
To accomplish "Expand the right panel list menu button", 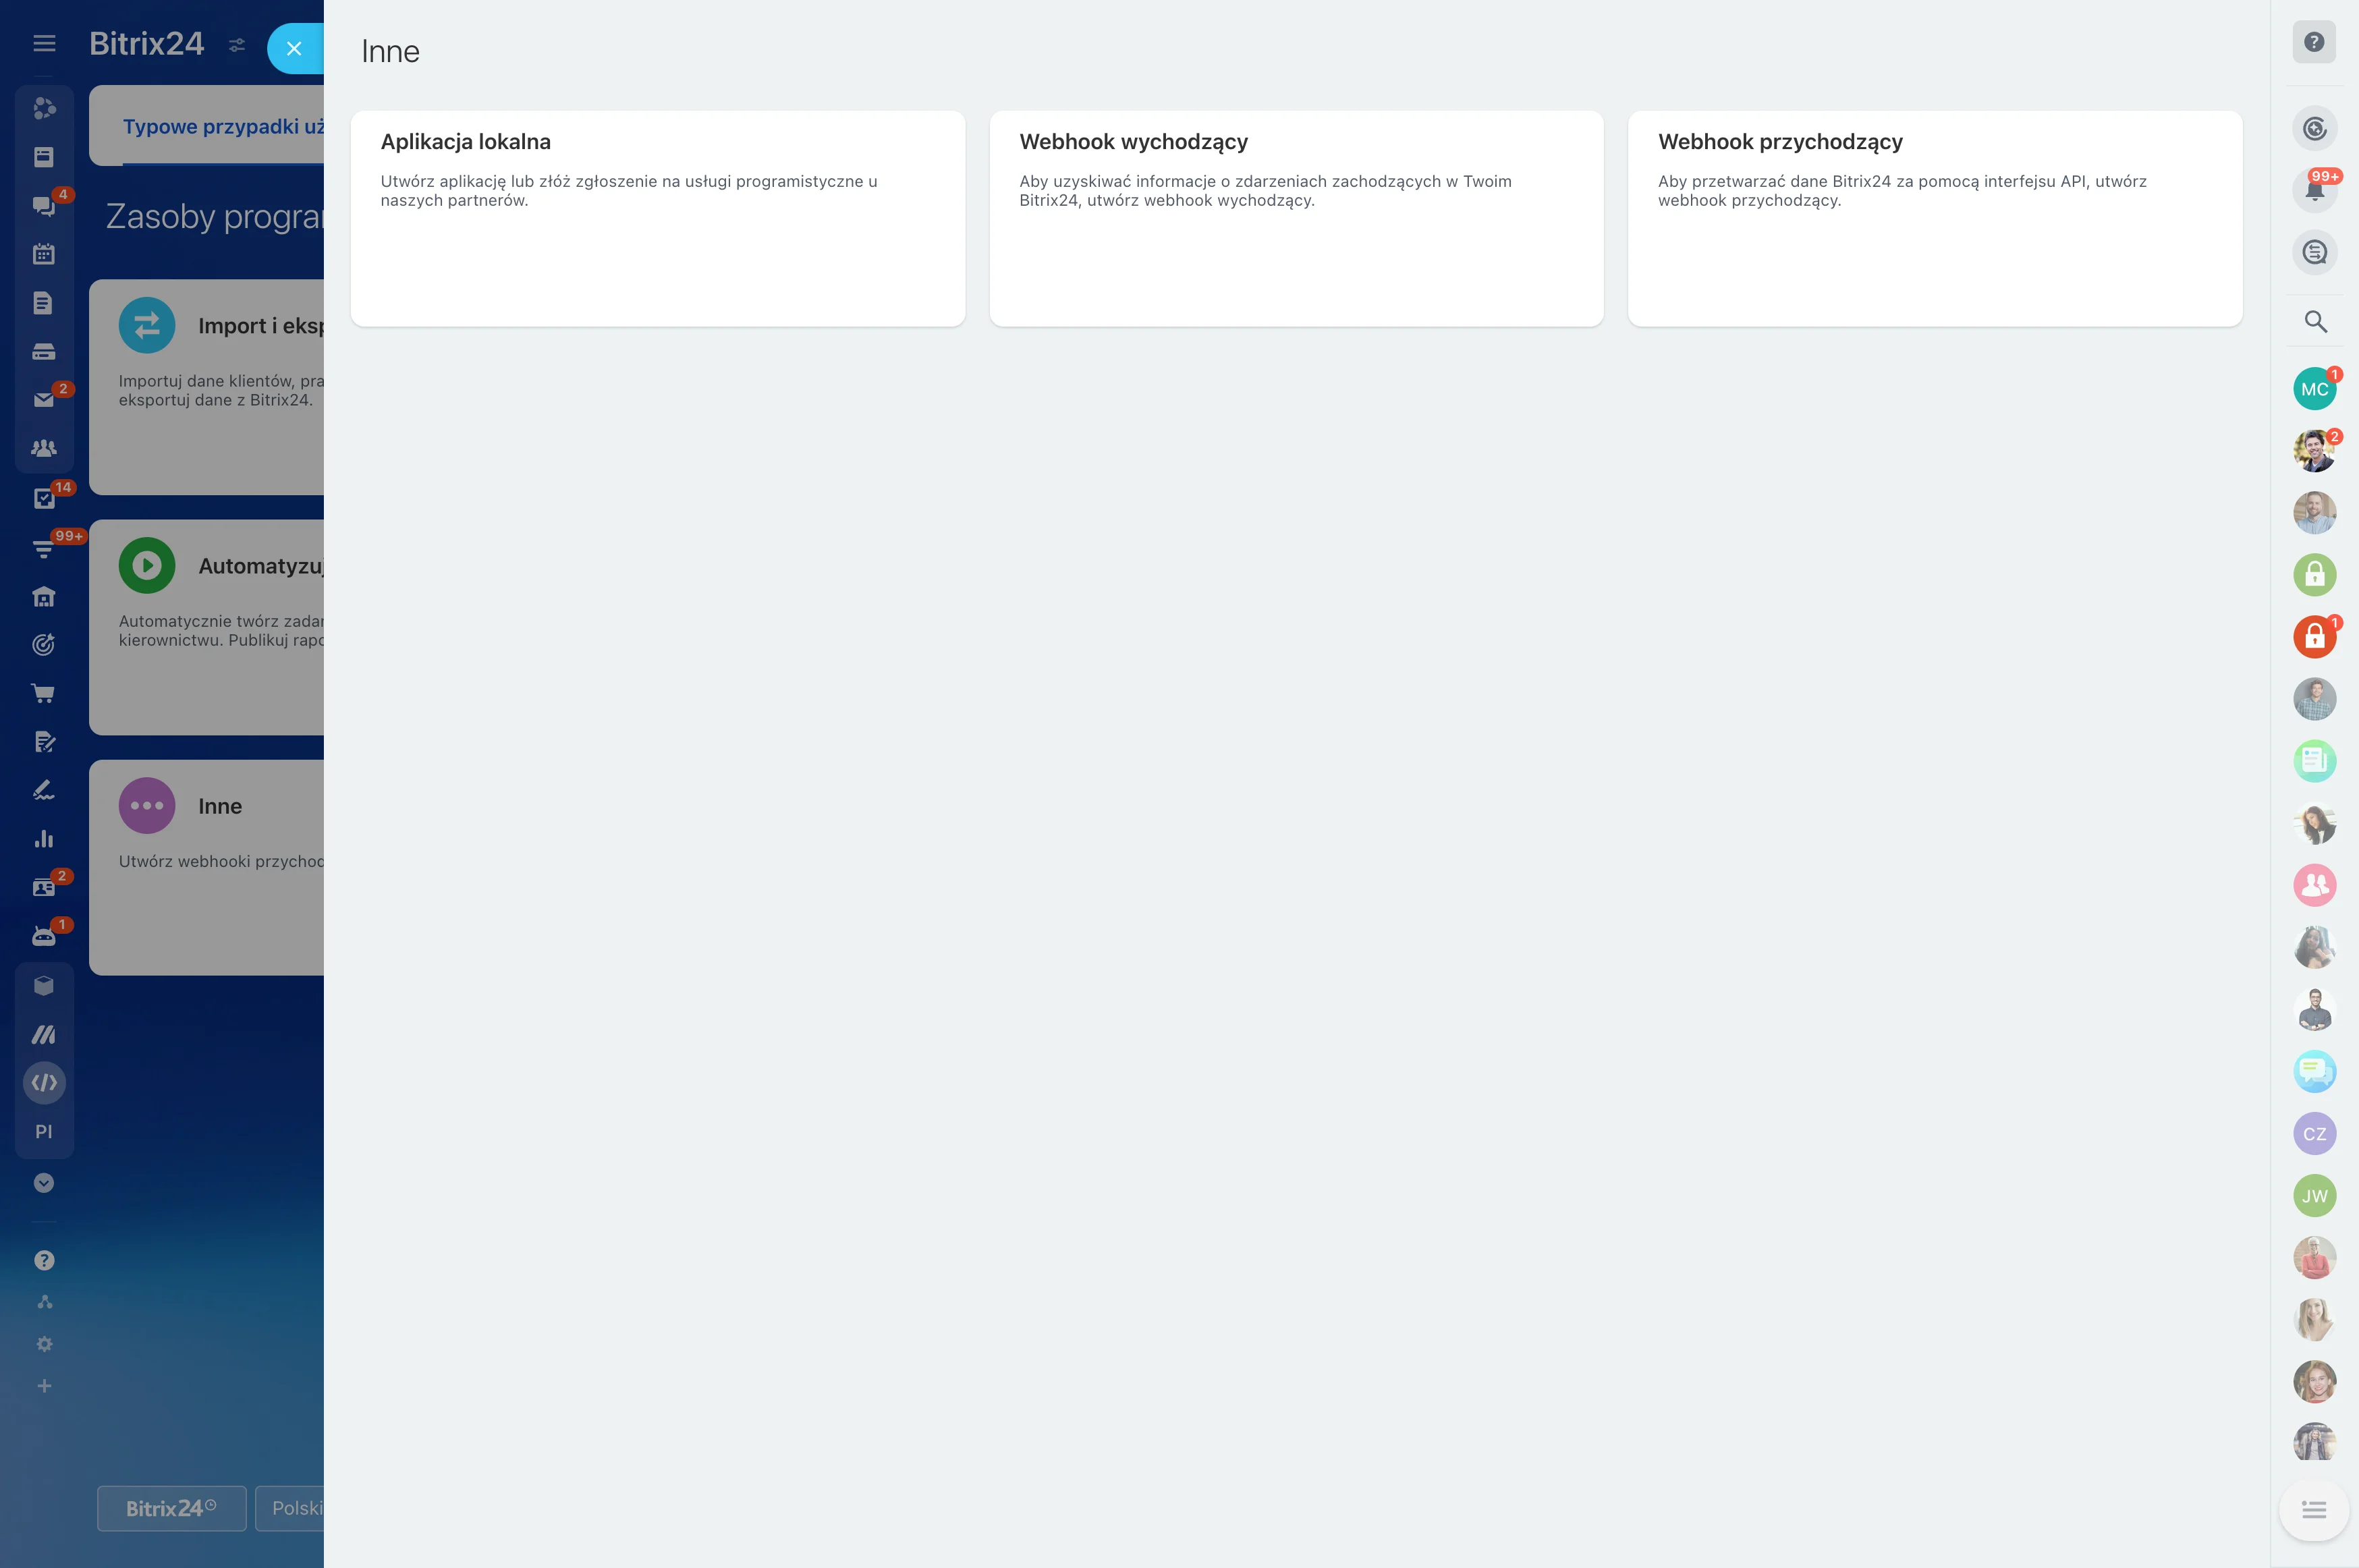I will pyautogui.click(x=2314, y=1508).
